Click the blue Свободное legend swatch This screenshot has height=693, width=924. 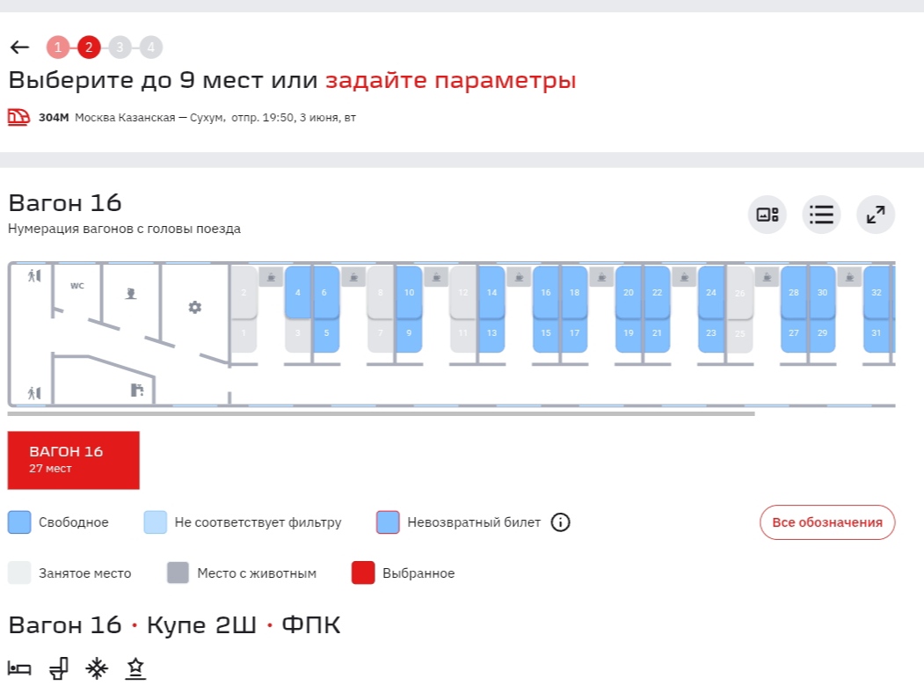click(19, 522)
